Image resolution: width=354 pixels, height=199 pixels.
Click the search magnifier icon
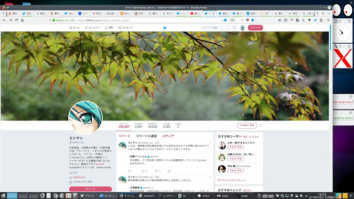(234, 28)
